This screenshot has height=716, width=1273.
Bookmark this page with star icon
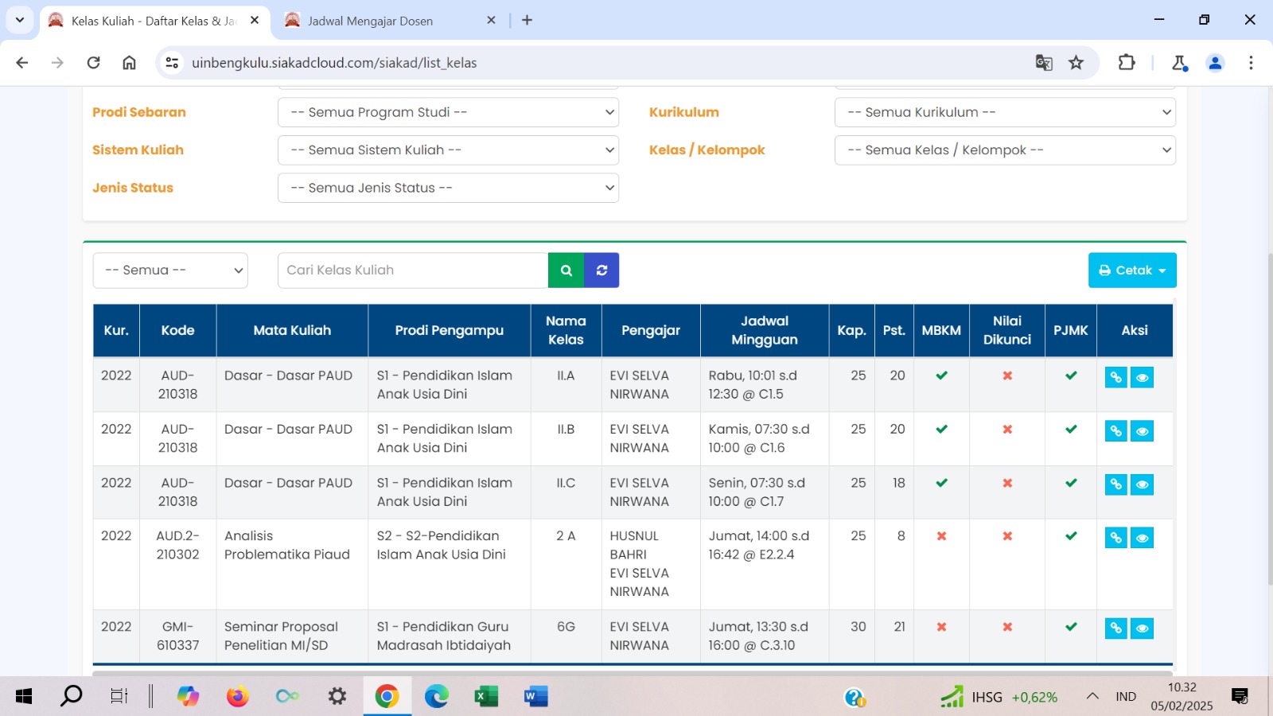point(1076,63)
